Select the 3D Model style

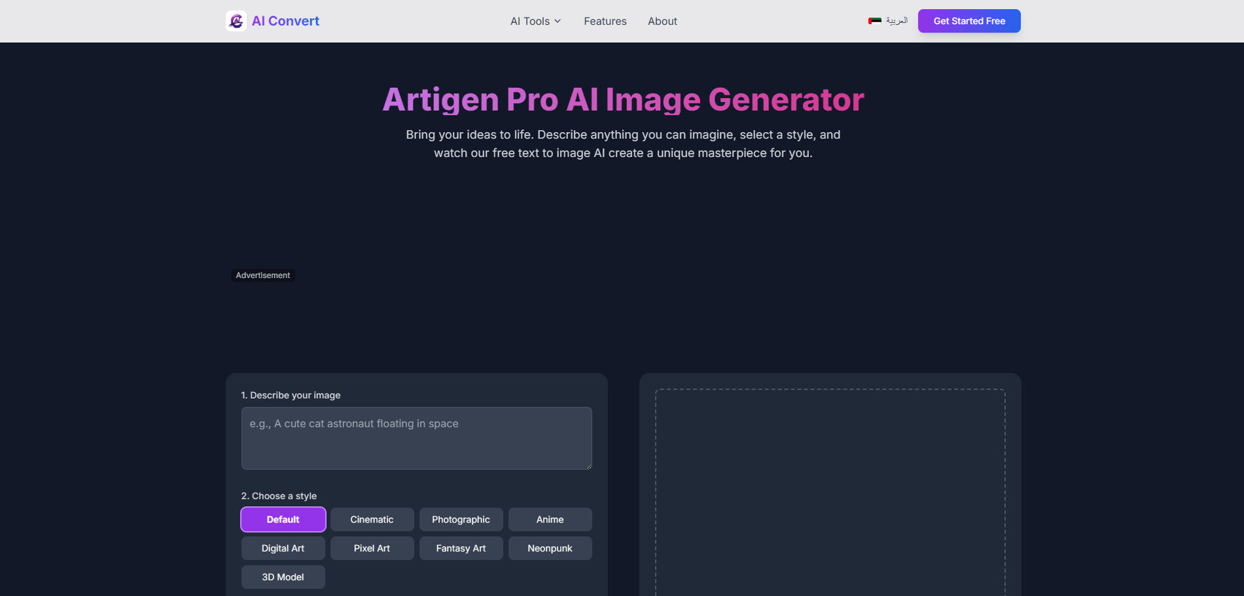[x=283, y=576]
